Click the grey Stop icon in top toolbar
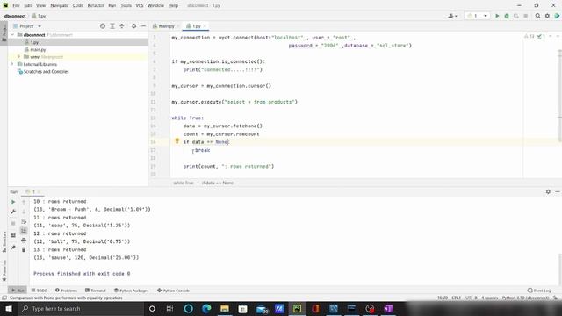 [x=525, y=16]
